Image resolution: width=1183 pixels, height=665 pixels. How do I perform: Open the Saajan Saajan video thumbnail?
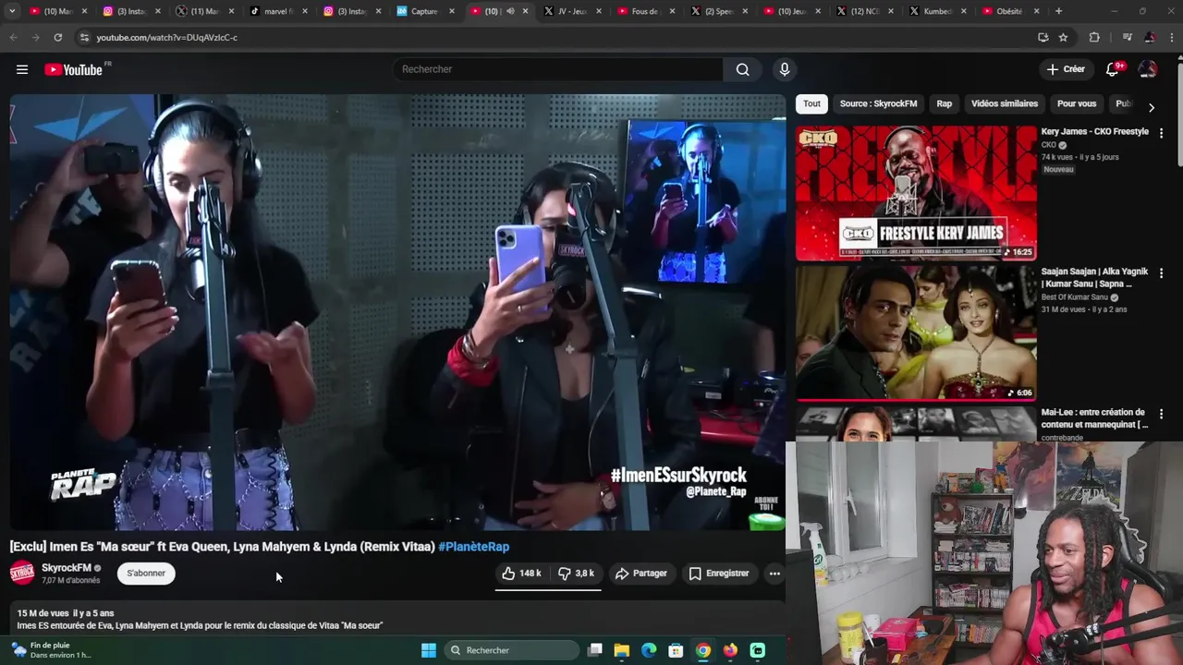coord(916,333)
